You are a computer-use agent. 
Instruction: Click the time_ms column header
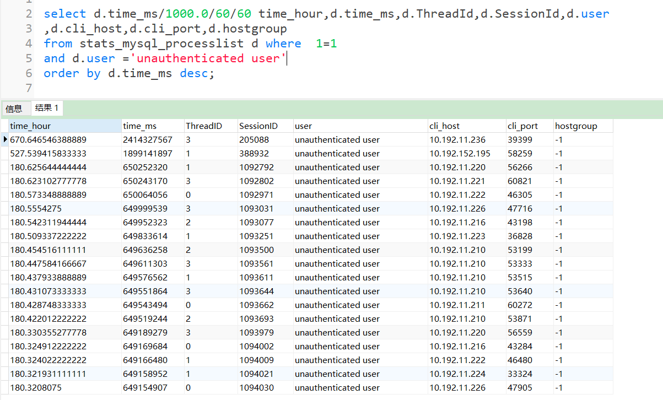(x=153, y=126)
